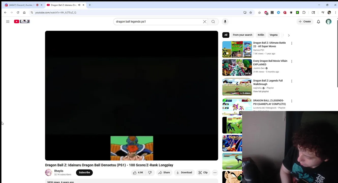Open Justin's Den channel link
This screenshot has width=338, height=183.
click(x=259, y=68)
